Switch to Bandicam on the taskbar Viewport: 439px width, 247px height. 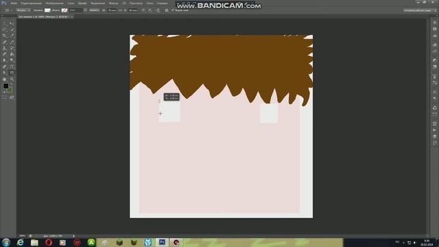(x=176, y=242)
